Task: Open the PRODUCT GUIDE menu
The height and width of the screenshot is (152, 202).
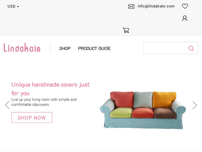Action: coord(94,48)
